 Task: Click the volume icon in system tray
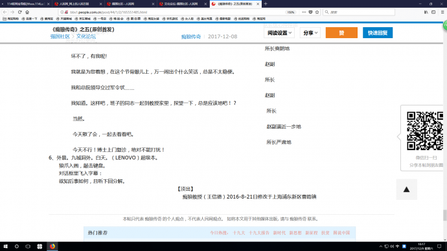click(x=392, y=246)
